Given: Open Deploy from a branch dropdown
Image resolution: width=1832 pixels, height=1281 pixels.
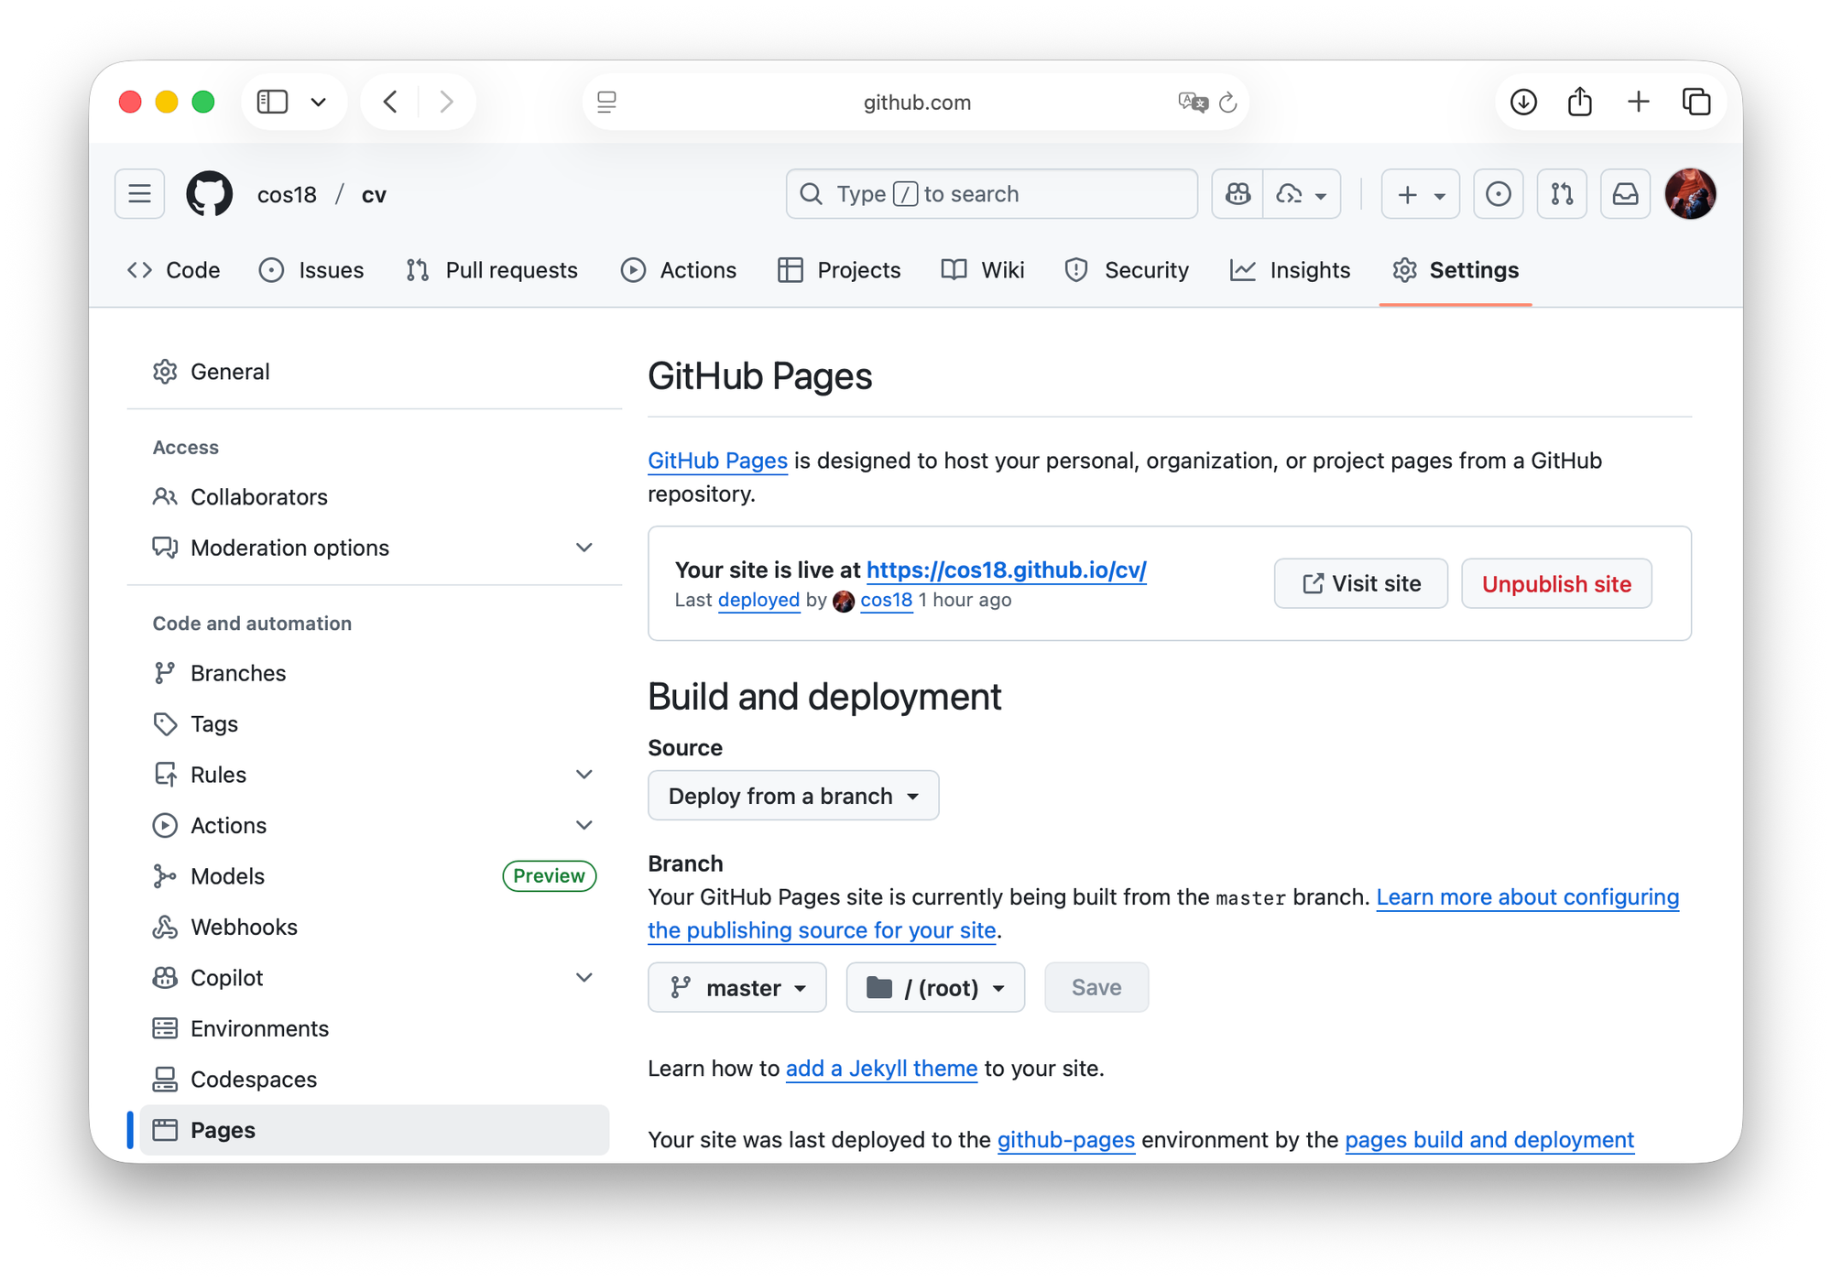Looking at the screenshot, I should [793, 796].
